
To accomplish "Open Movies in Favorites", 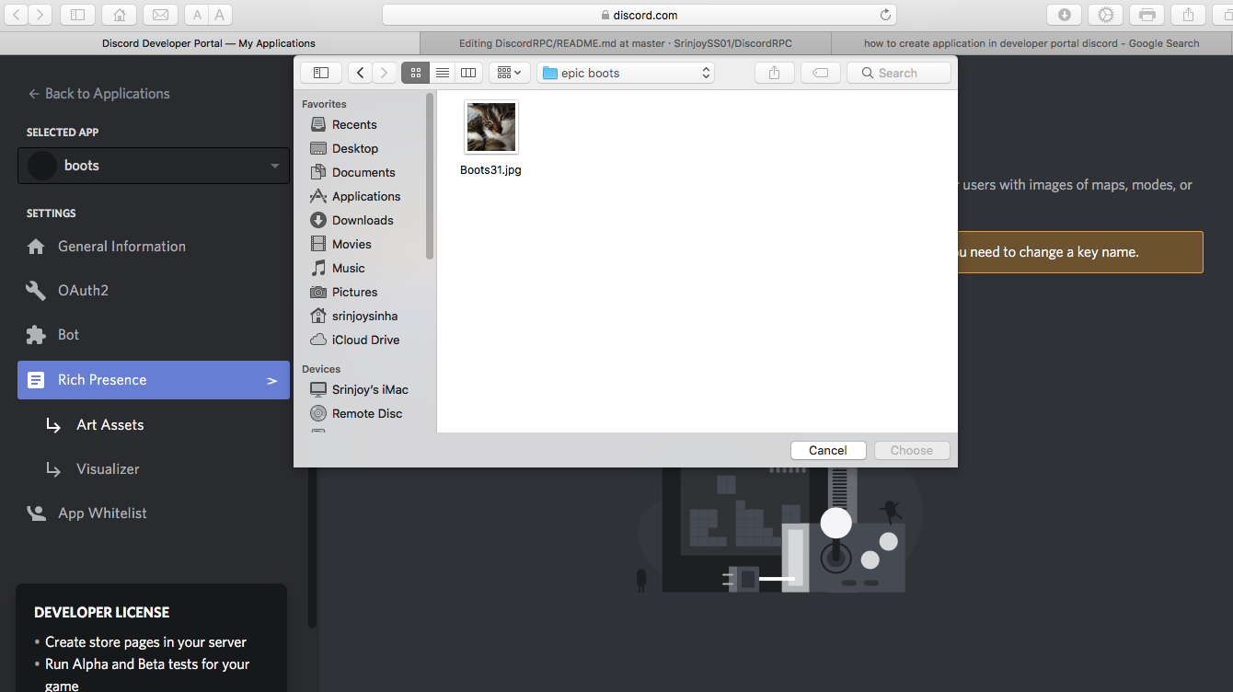I will (x=351, y=244).
